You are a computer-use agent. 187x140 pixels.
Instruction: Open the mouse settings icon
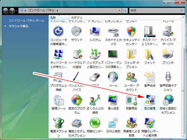pyautogui.click(x=95, y=77)
